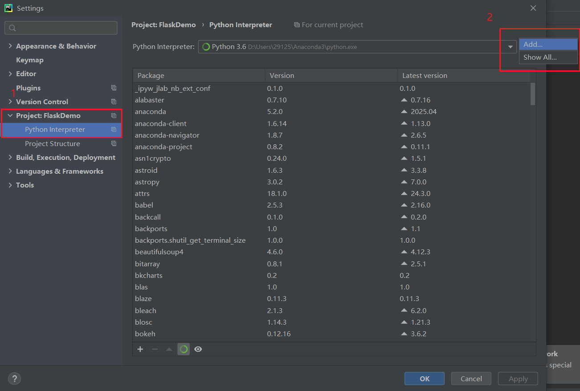Select the anaconda-client package row
580x391 pixels.
point(332,123)
